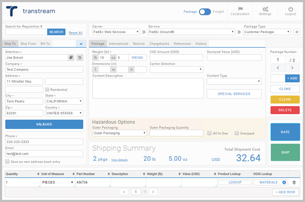The width and height of the screenshot is (305, 202).
Task: Click the SEARCH button
Action: pyautogui.click(x=56, y=32)
